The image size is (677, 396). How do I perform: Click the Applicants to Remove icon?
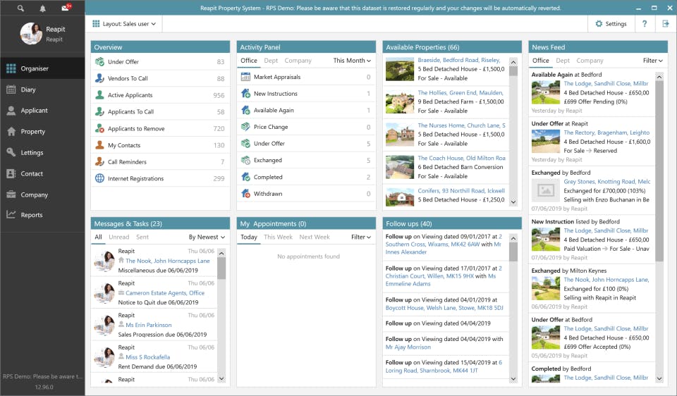[x=99, y=128]
